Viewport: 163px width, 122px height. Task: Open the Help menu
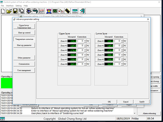[x=26, y=6]
